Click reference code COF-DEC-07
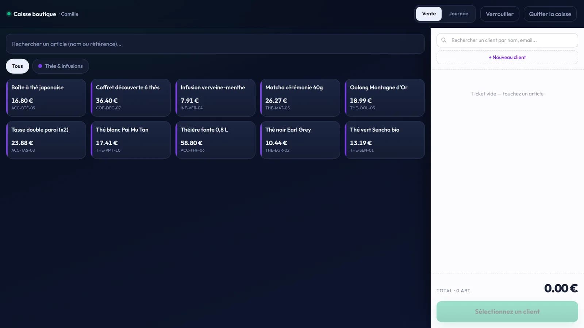The image size is (584, 328). tap(108, 108)
